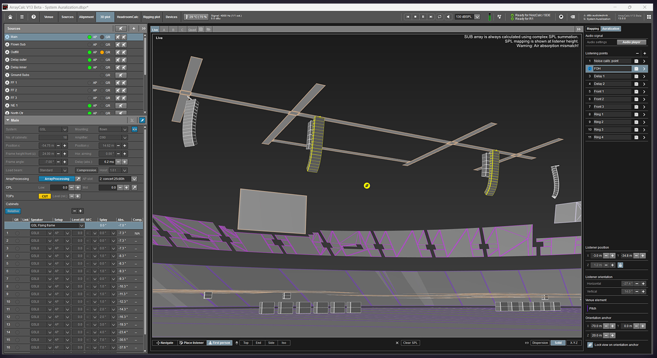Open the home screen icon
The image size is (657, 358).
click(x=10, y=17)
